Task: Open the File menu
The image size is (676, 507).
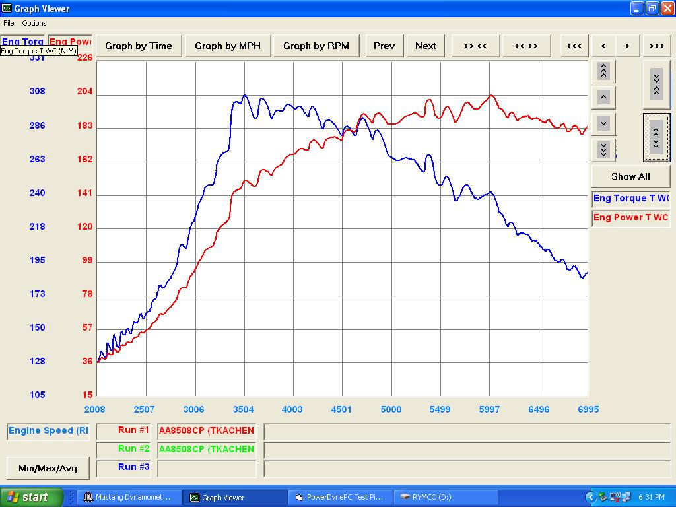Action: tap(9, 23)
